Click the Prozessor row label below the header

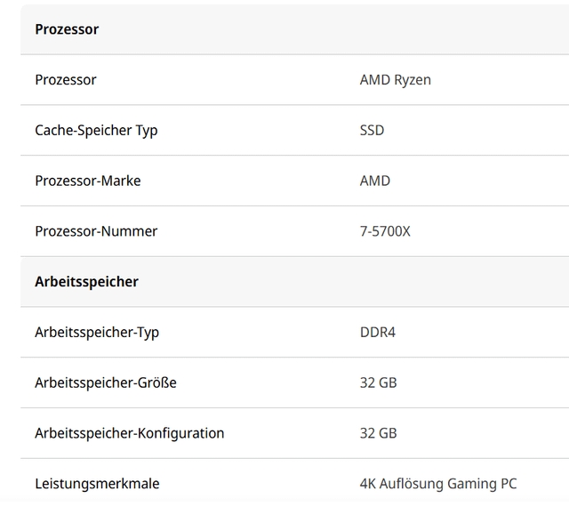[66, 80]
